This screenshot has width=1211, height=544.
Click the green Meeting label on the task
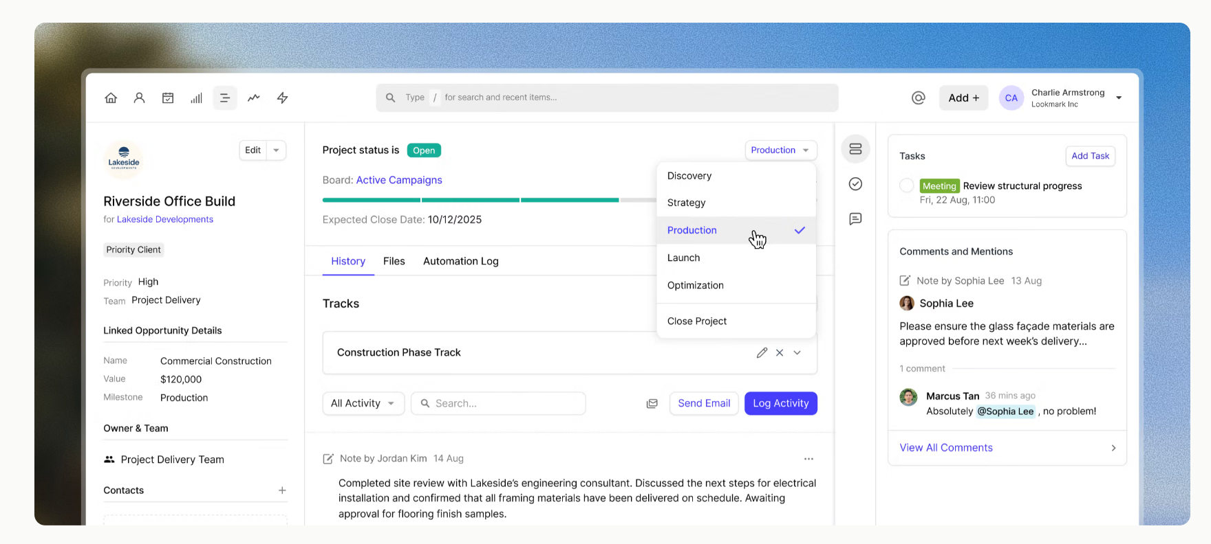click(939, 186)
